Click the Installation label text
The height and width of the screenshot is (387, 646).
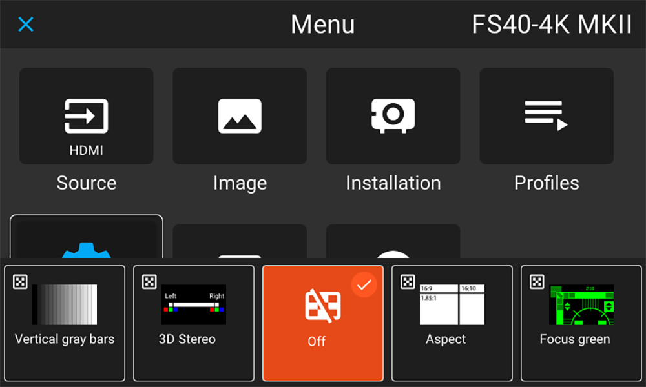click(x=393, y=183)
